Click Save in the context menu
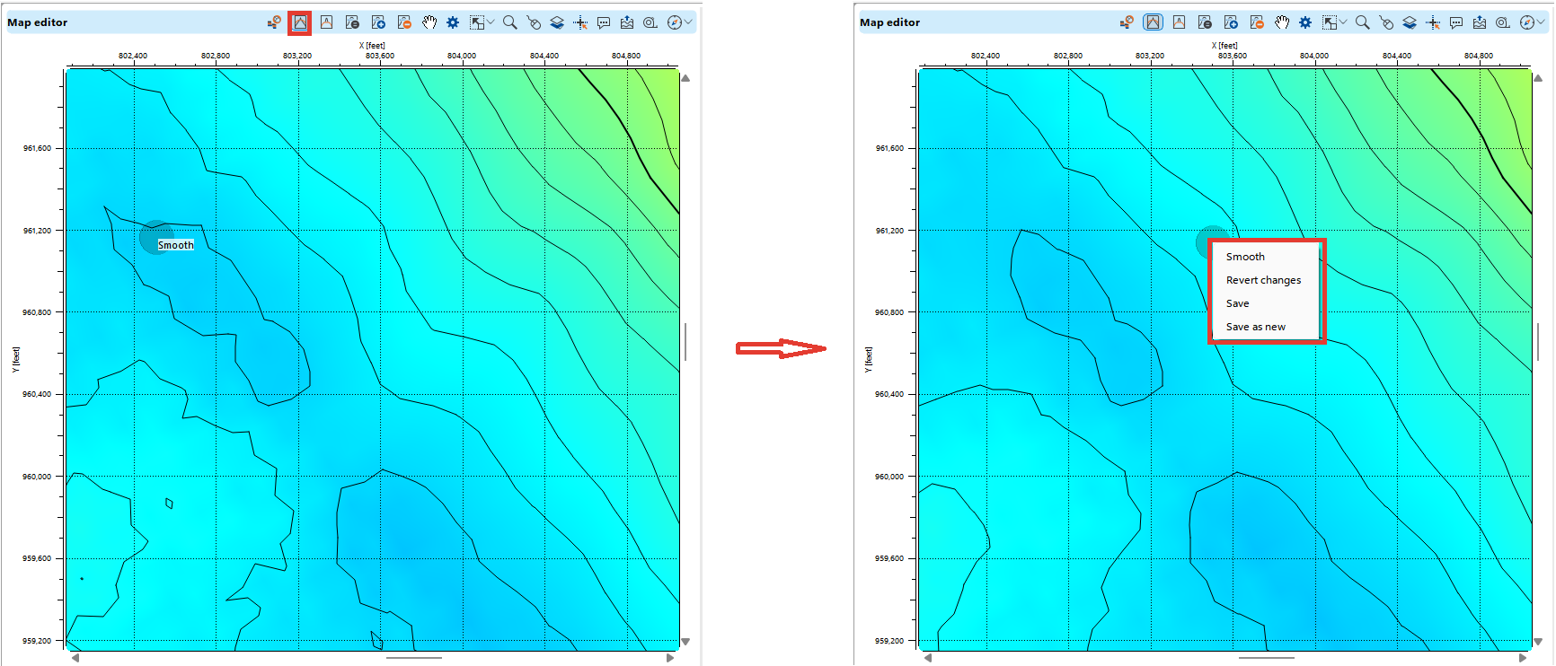1556x666 pixels. [1237, 303]
